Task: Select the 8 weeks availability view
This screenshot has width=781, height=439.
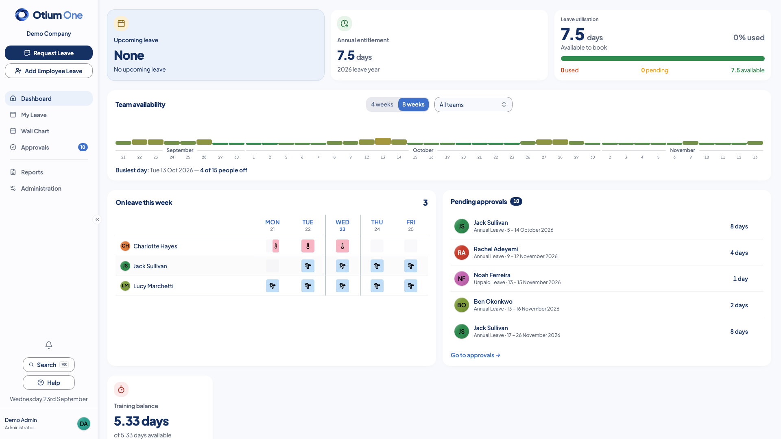Action: (413, 104)
